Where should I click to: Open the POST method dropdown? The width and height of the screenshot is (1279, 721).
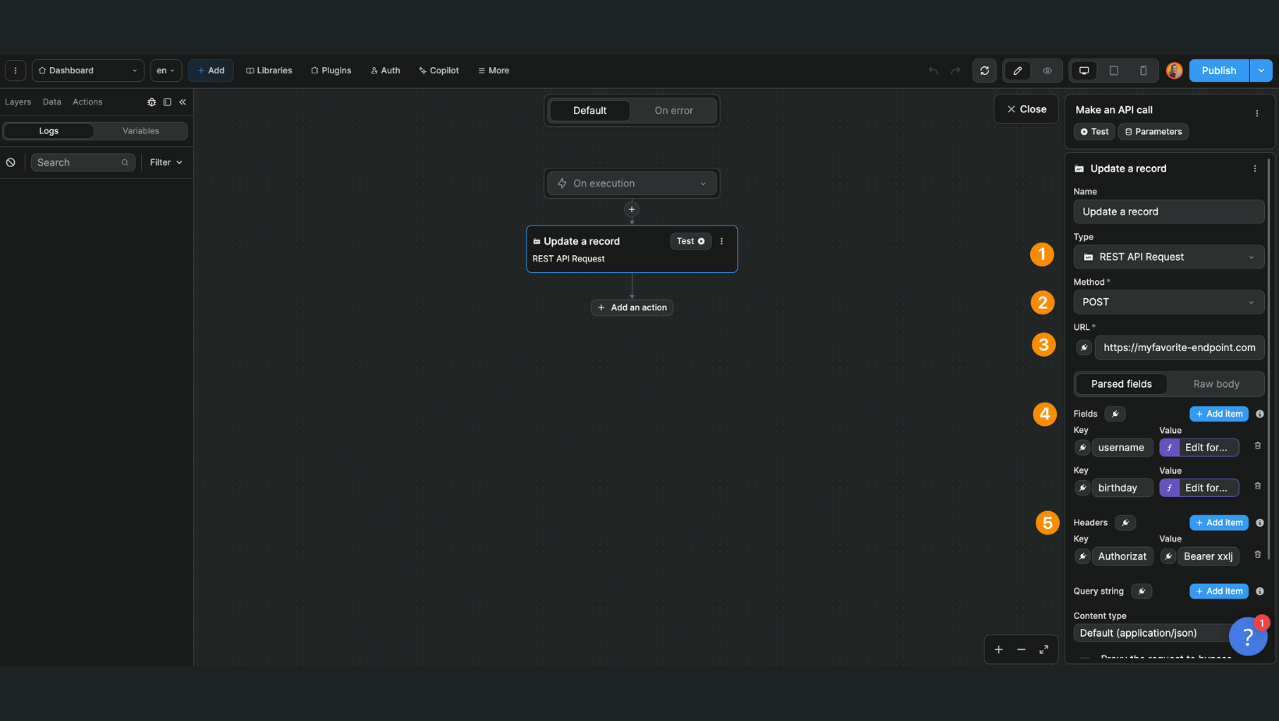click(1167, 302)
